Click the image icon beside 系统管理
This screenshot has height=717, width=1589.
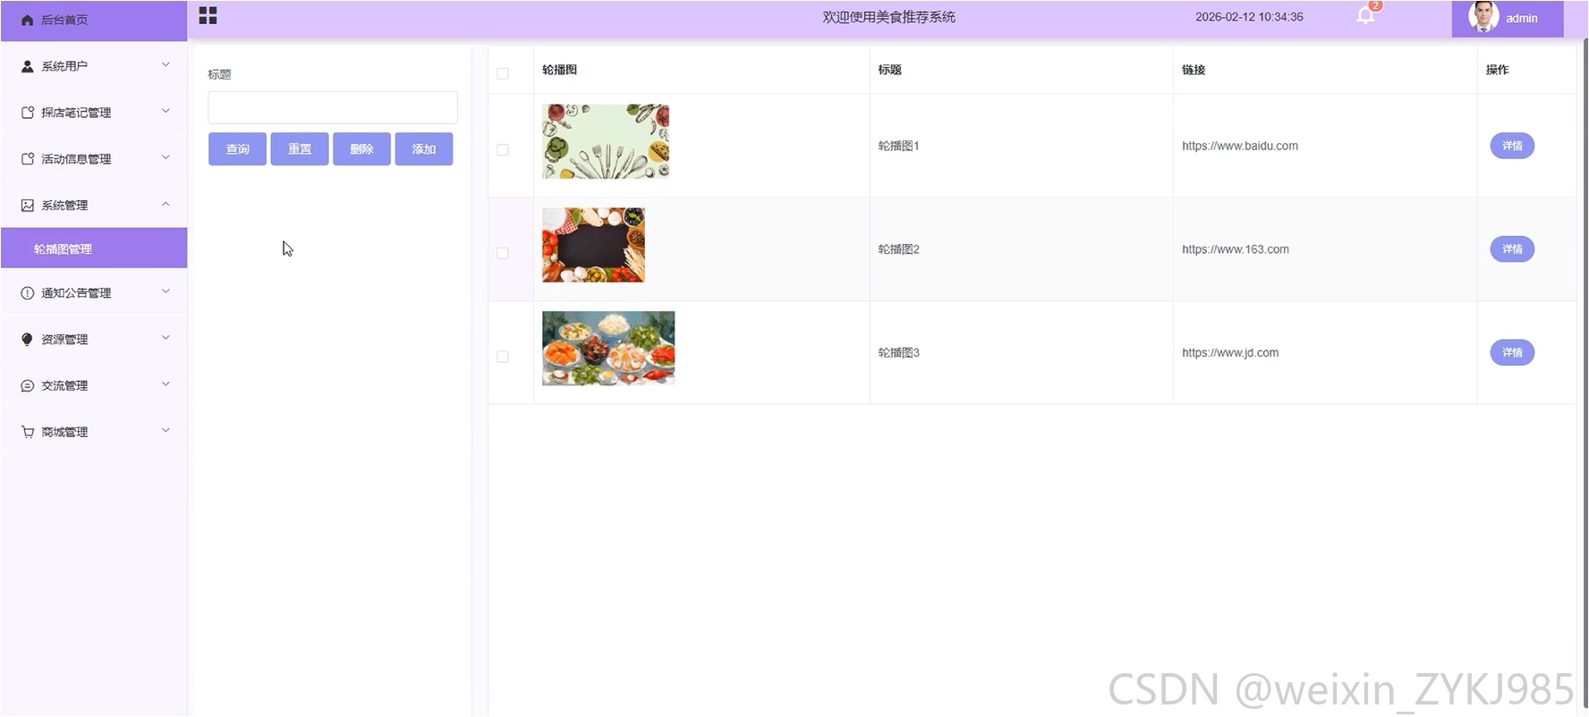pos(28,206)
